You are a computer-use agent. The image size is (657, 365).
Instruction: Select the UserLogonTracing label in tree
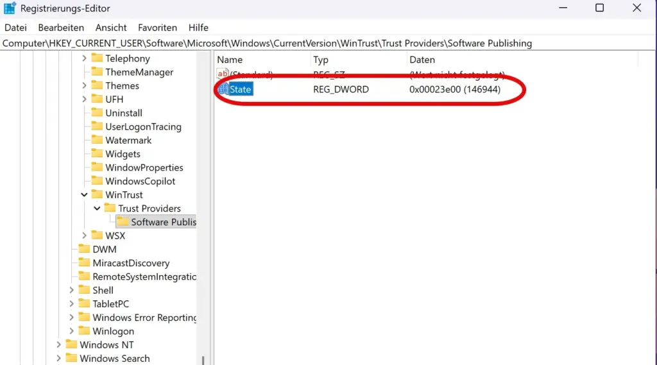[x=143, y=126]
